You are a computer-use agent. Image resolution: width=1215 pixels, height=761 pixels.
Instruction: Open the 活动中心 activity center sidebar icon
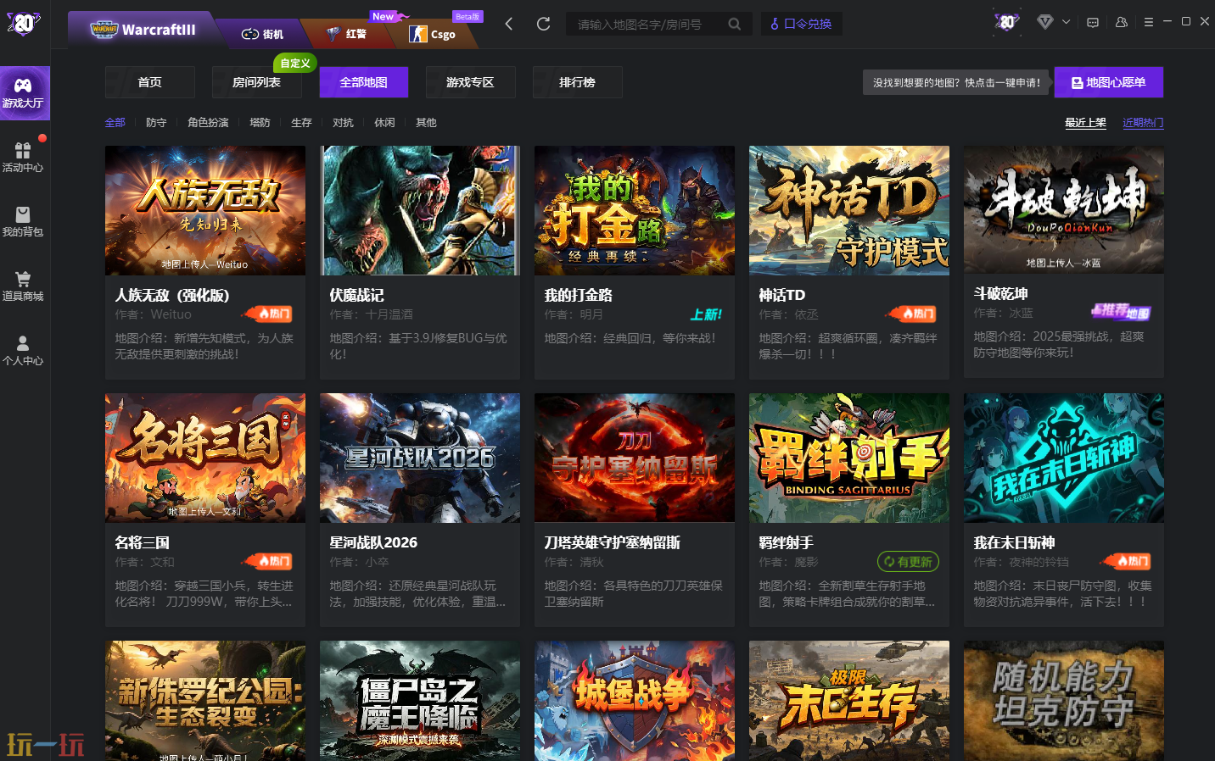coord(23,157)
